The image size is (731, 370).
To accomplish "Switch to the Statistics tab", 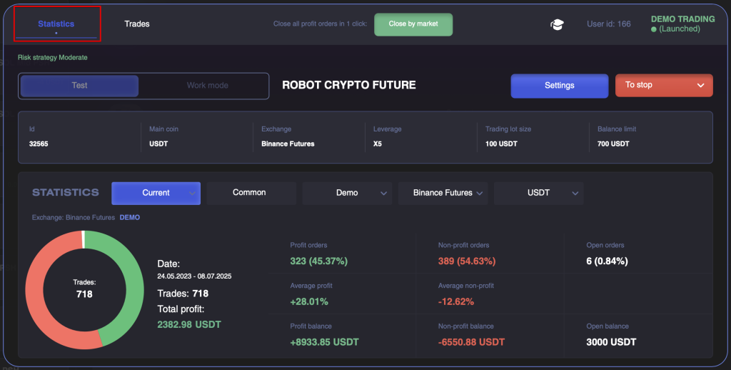I will (56, 24).
